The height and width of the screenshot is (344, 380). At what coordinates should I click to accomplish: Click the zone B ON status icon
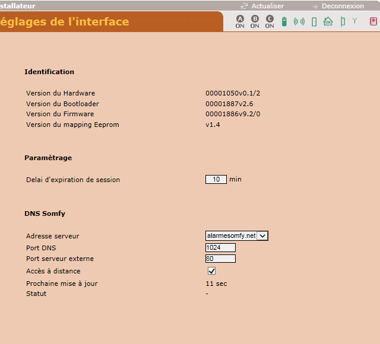pos(255,22)
